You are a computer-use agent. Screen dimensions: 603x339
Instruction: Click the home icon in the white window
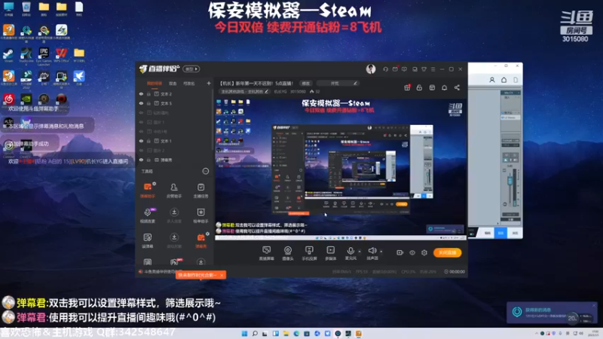tap(504, 80)
